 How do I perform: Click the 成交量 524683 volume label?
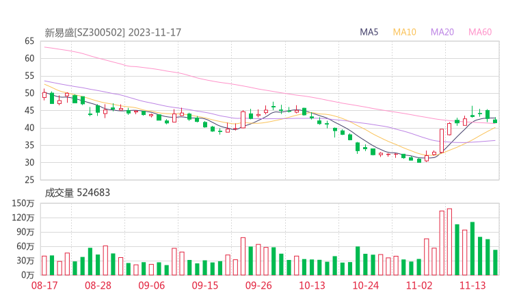coord(77,193)
